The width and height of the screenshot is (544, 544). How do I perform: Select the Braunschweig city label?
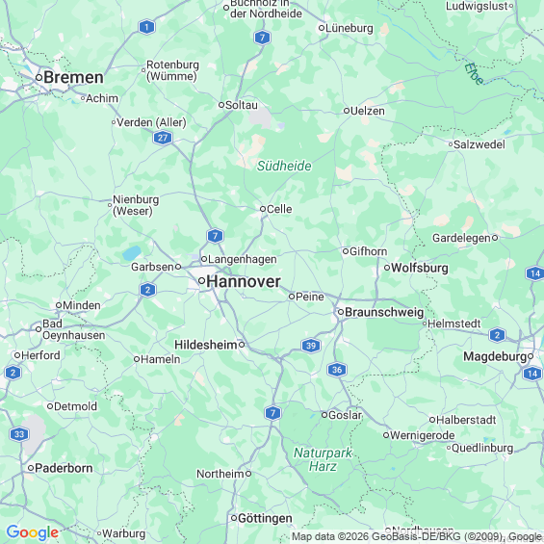tap(384, 312)
